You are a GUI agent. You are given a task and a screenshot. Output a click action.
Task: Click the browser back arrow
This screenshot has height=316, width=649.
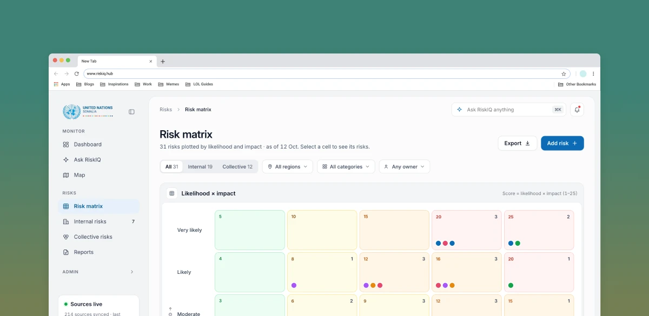click(56, 73)
